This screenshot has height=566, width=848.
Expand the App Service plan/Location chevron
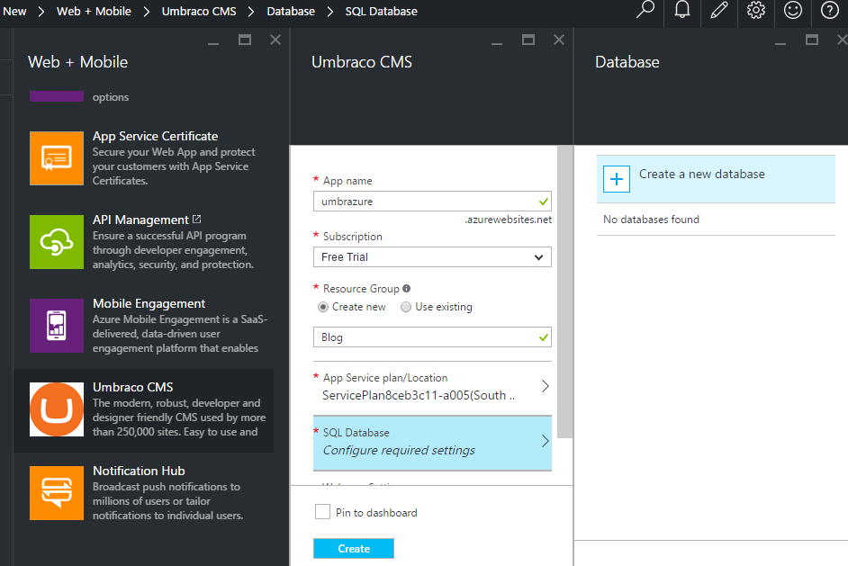pos(546,386)
